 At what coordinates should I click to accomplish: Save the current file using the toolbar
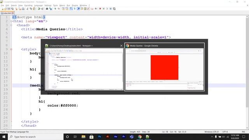click(x=9, y=9)
